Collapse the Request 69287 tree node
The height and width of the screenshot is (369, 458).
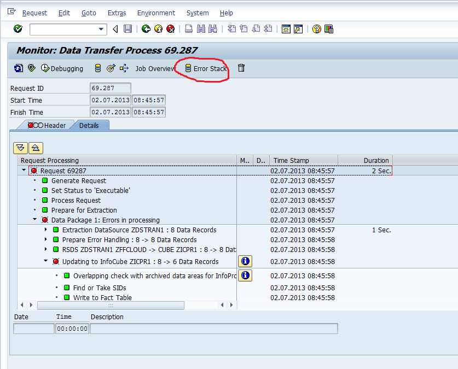click(23, 171)
